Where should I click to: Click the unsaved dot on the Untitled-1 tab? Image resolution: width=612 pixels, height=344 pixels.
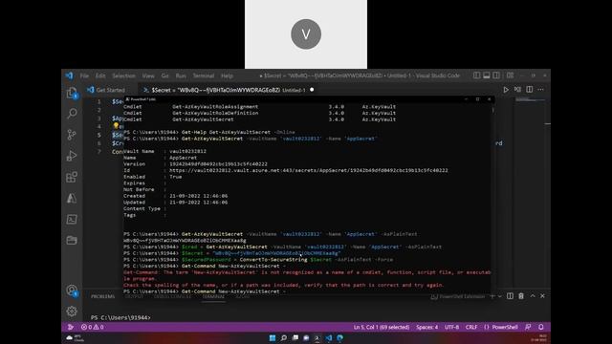[312, 90]
